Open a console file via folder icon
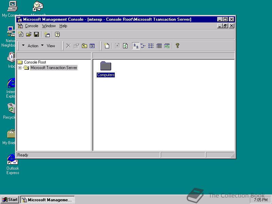This screenshot has height=204, width=272. click(29, 34)
